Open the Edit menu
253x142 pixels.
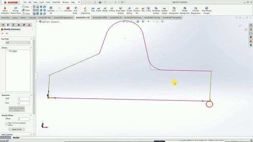[x=30, y=2]
